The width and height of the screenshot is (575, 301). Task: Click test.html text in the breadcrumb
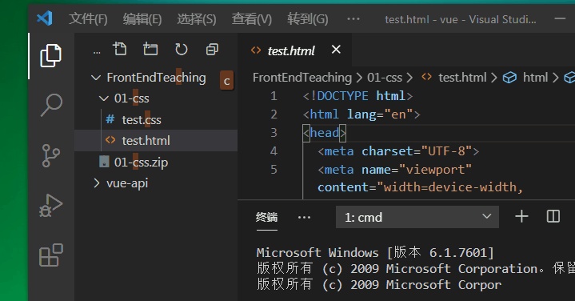[x=462, y=78]
